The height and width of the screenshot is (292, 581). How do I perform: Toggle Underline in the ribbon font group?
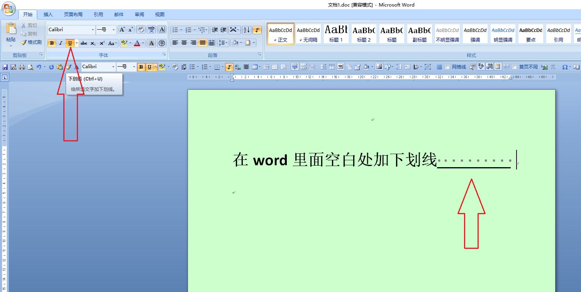click(x=69, y=43)
